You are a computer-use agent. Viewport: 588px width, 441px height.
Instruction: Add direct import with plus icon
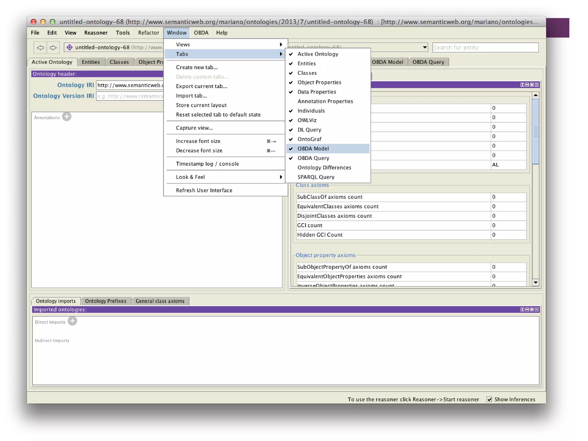coord(72,321)
